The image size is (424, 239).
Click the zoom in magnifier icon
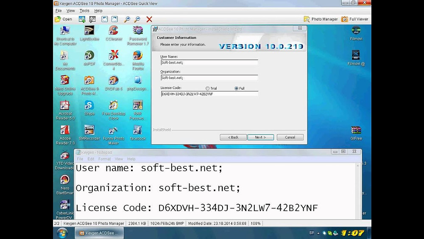coord(127,19)
